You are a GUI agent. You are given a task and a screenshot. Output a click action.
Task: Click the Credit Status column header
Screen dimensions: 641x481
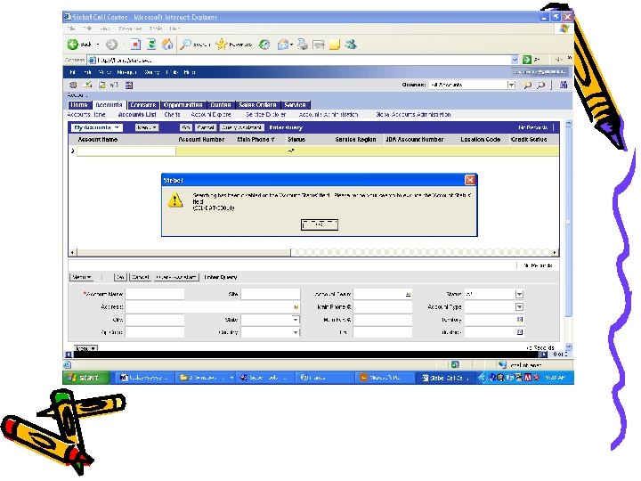click(529, 140)
